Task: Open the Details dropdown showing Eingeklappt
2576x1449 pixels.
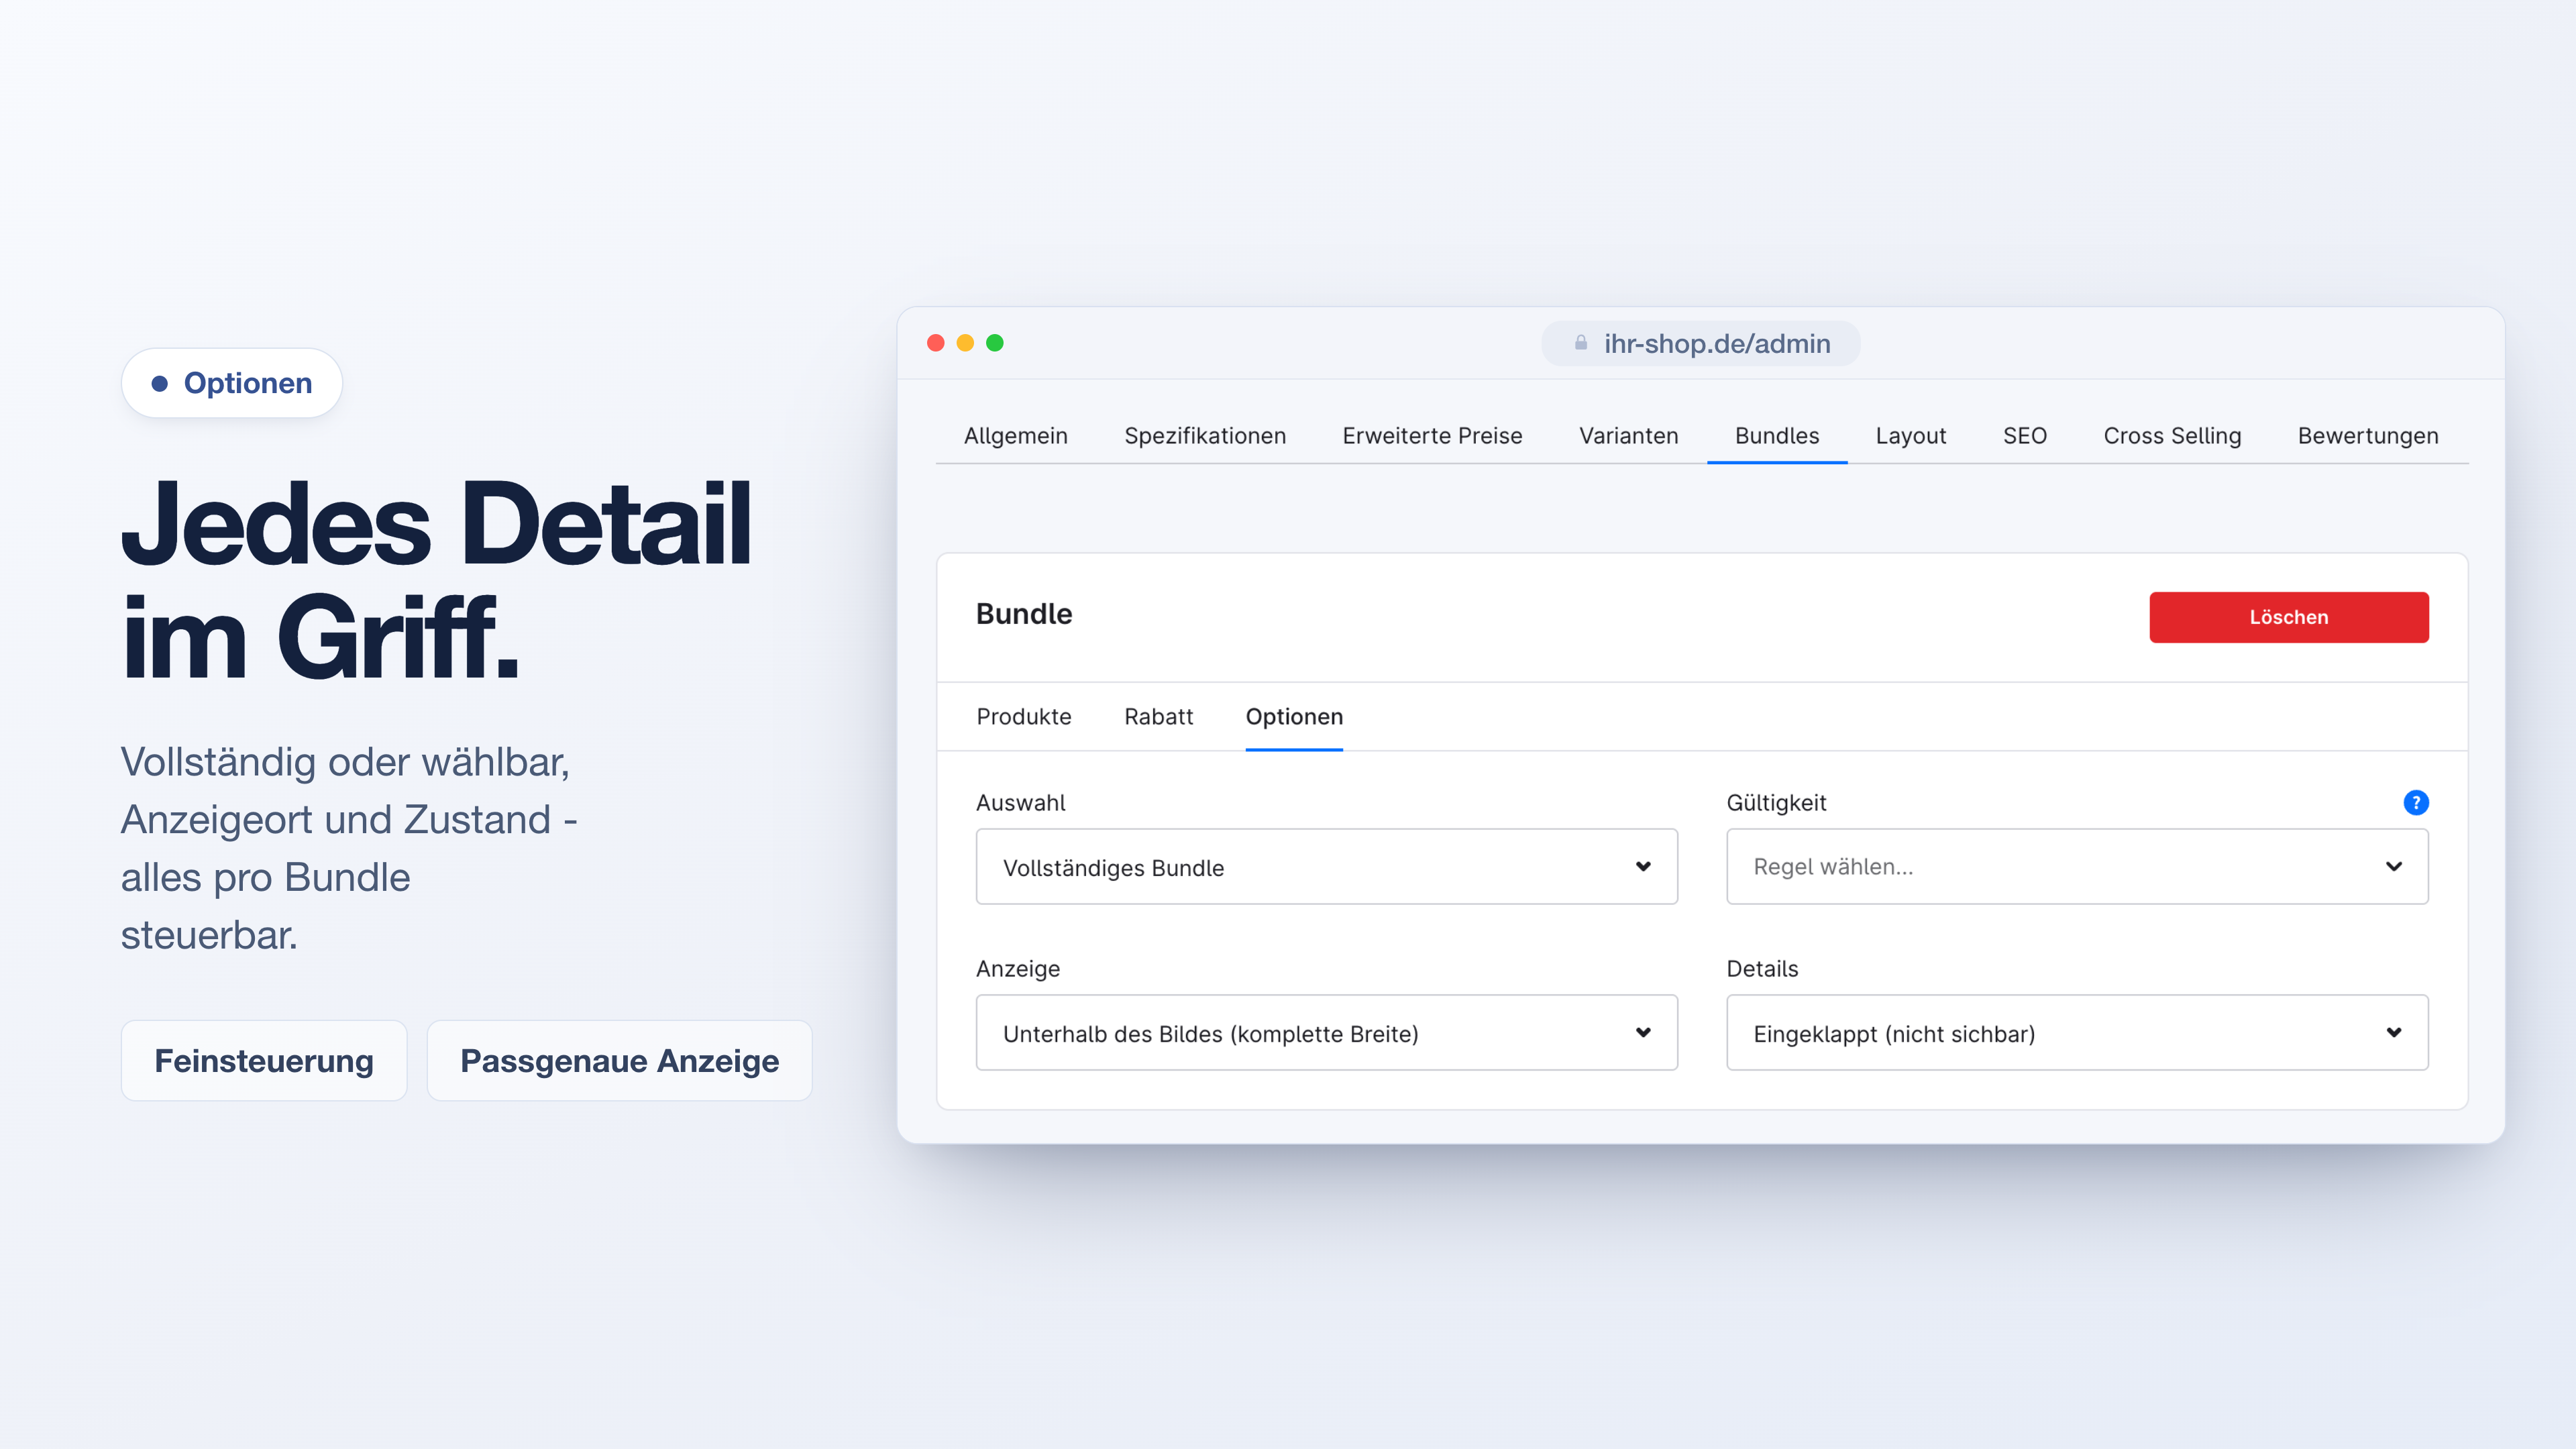Action: click(x=2077, y=1032)
